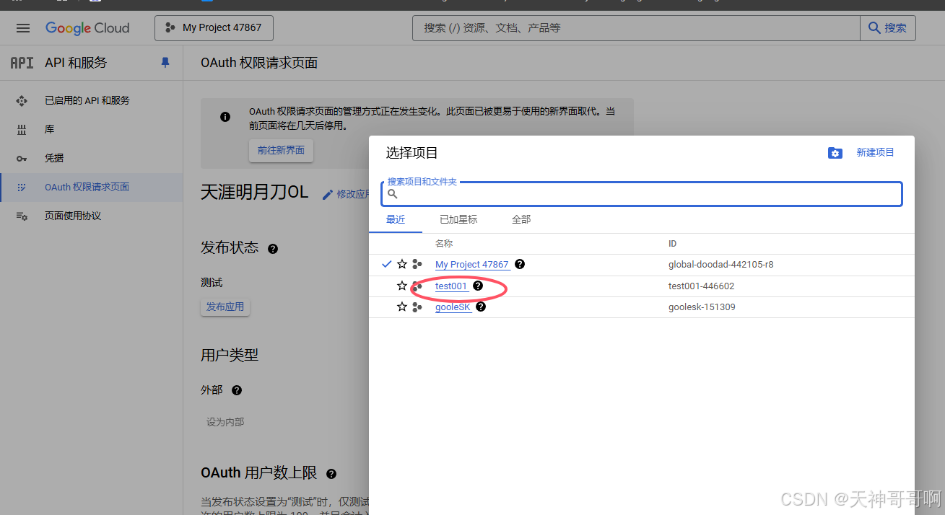Viewport: 945px width, 515px height.
Task: Open 已启用的 API 和服务 page
Action: tap(87, 101)
